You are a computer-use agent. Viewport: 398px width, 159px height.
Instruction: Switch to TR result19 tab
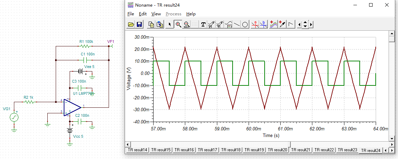click(254, 150)
